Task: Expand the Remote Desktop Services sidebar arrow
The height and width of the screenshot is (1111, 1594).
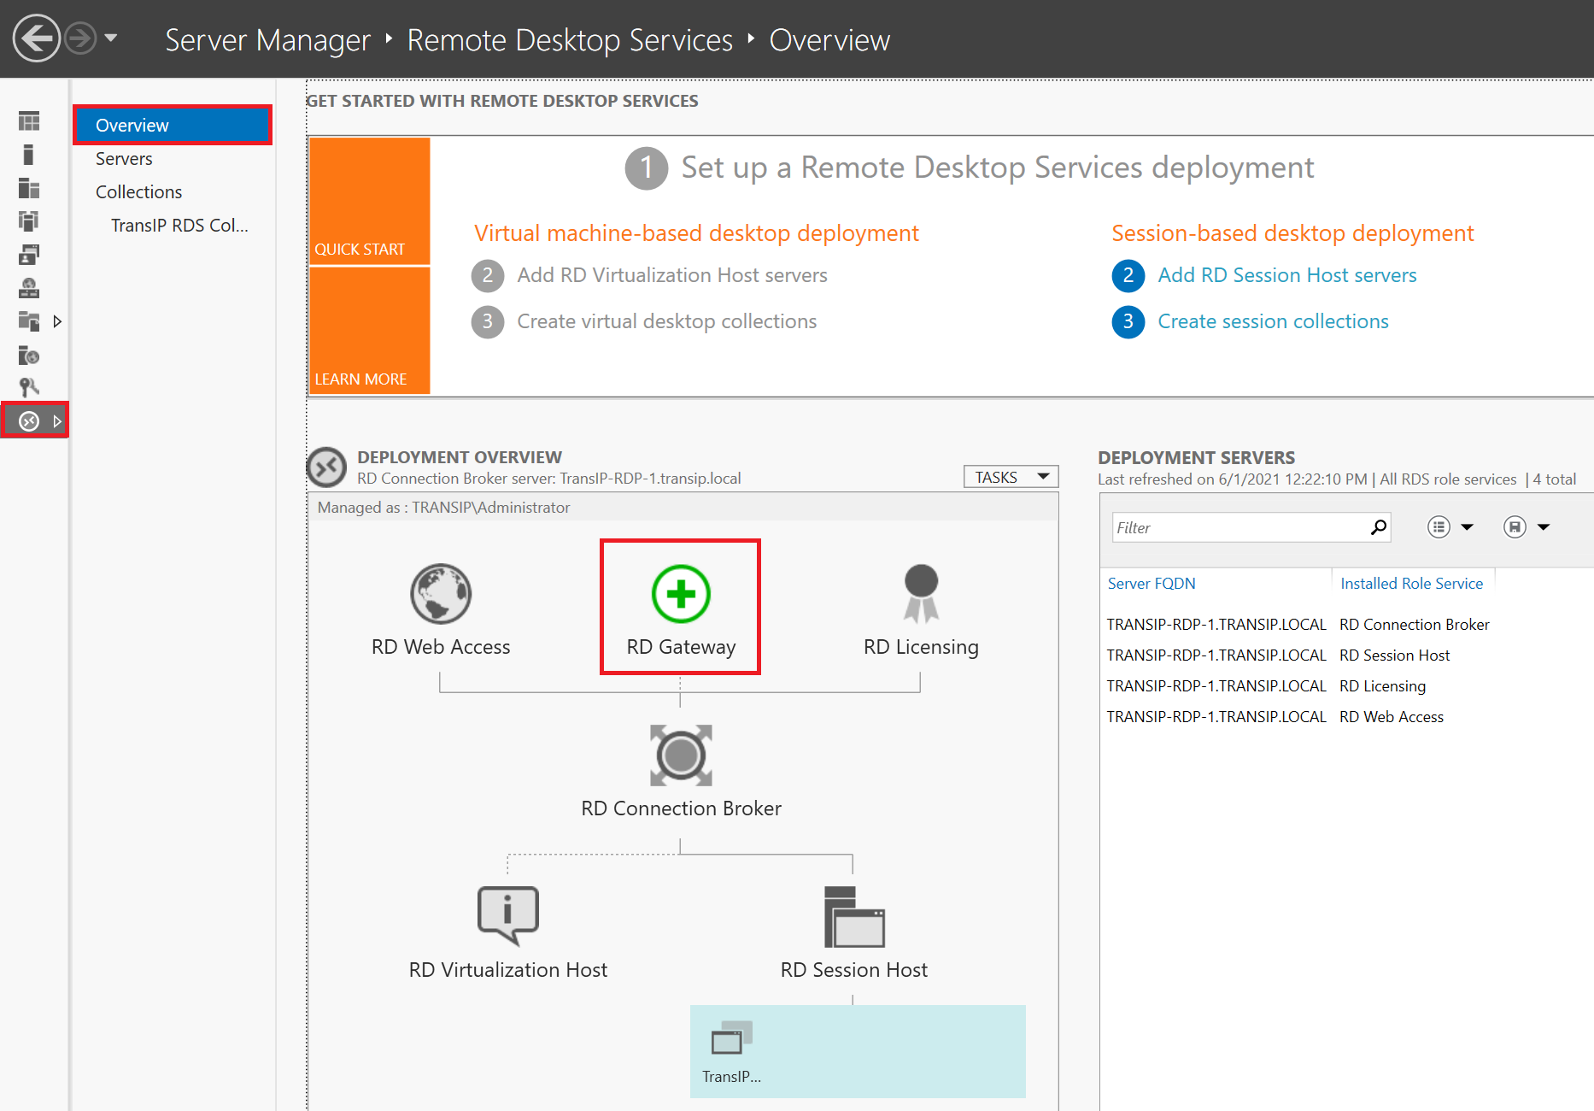Action: (x=57, y=420)
